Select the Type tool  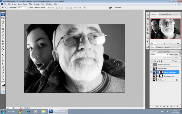(3, 61)
